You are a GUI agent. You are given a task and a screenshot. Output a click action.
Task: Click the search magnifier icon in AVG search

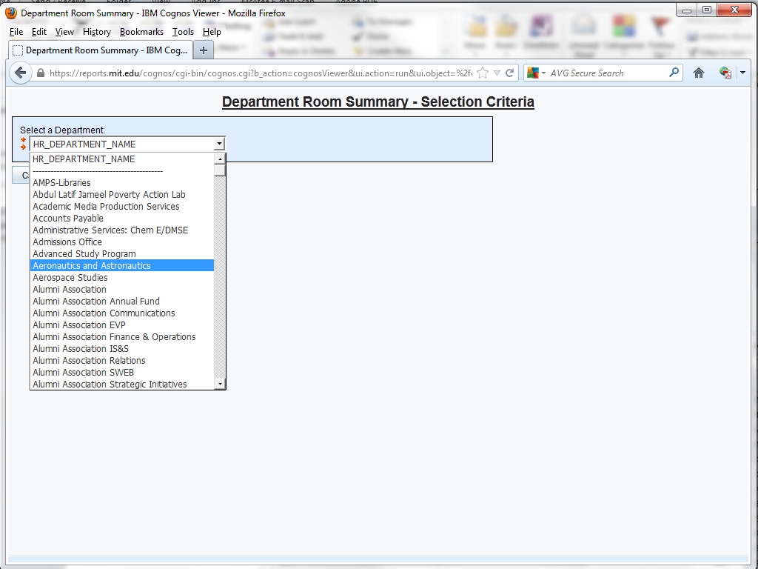(x=674, y=73)
